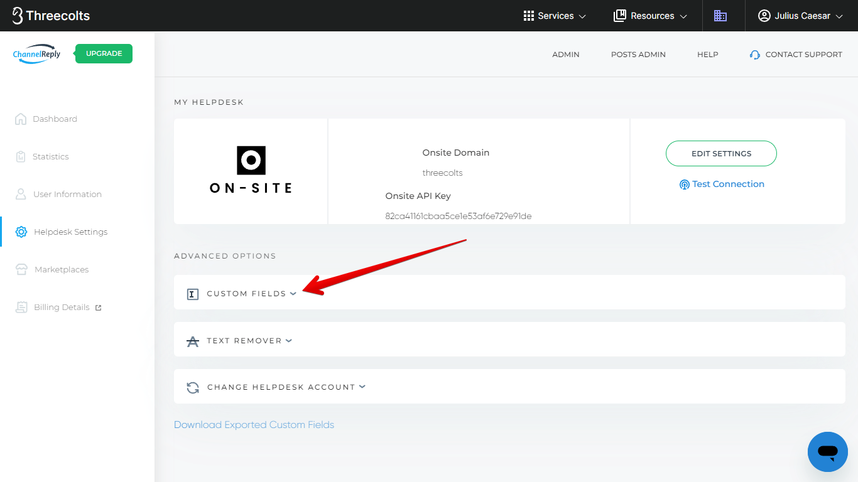Expand the CUSTOM FIELDS section

509,292
